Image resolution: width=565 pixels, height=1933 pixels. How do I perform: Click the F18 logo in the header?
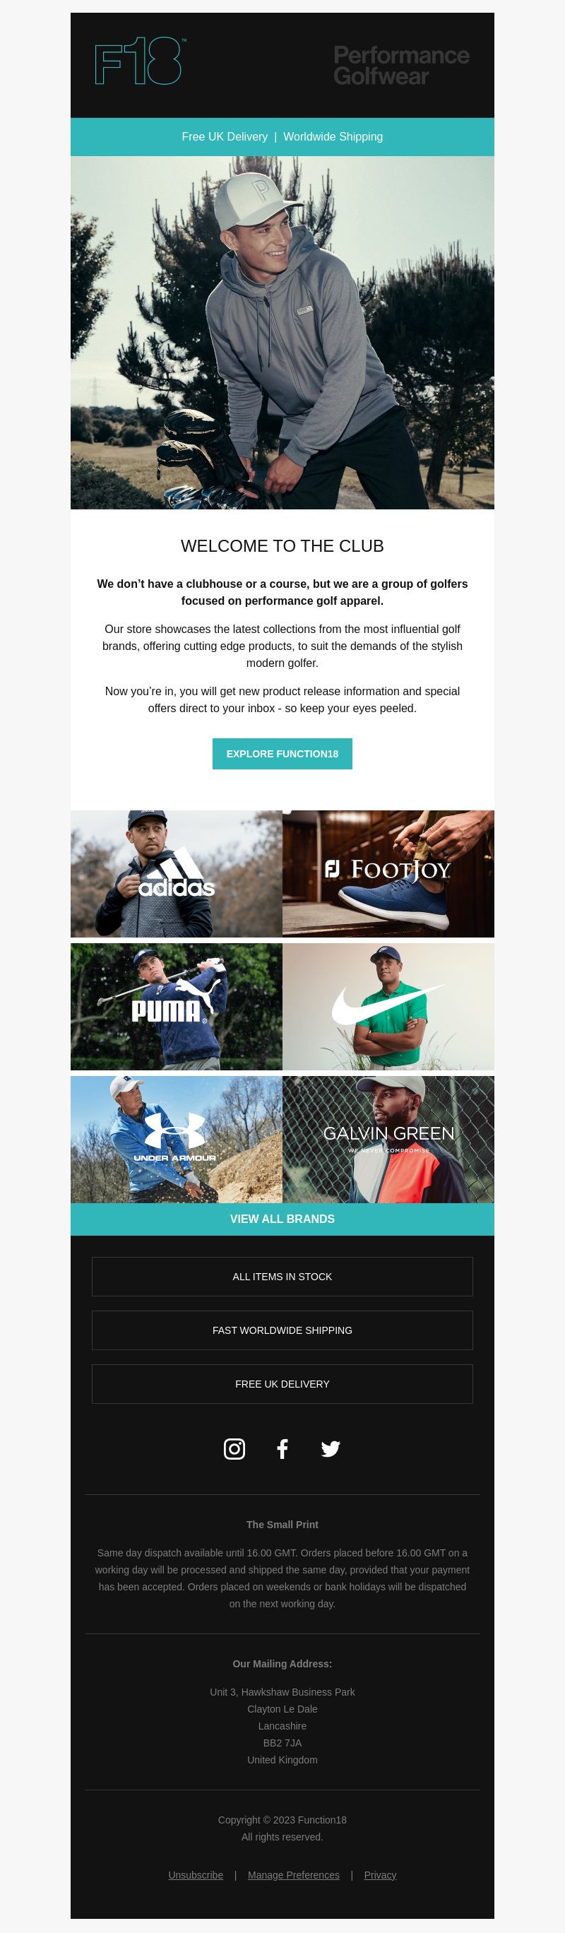click(140, 61)
